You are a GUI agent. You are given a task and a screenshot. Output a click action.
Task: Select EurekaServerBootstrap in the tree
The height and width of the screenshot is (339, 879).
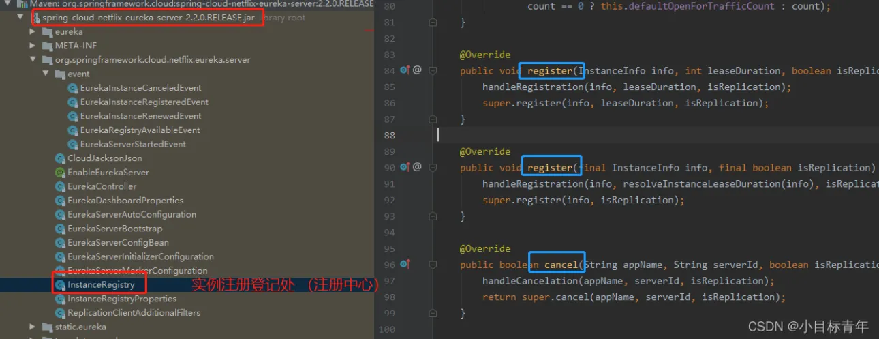114,229
